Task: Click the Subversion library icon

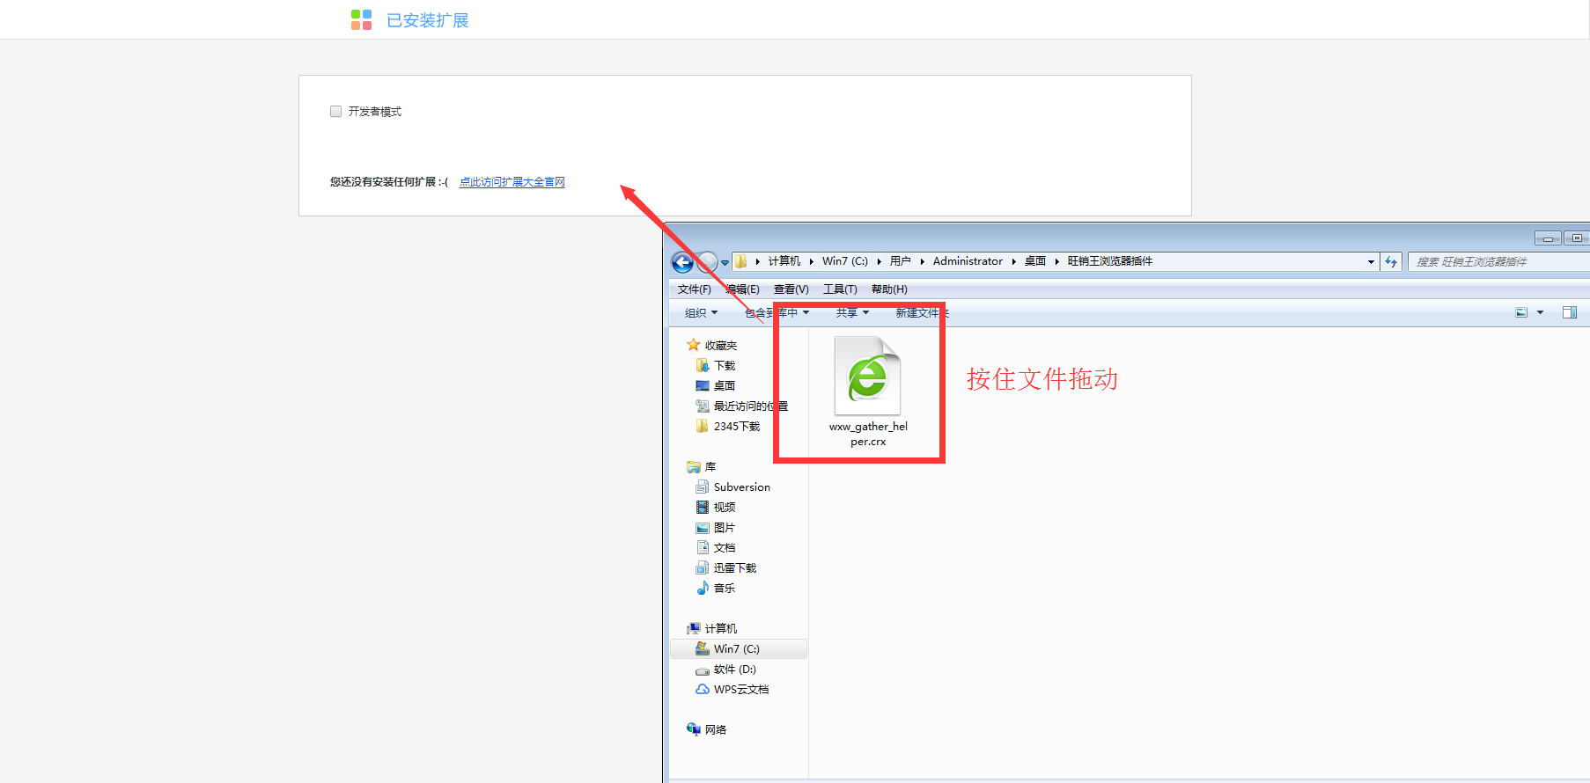Action: [x=703, y=487]
